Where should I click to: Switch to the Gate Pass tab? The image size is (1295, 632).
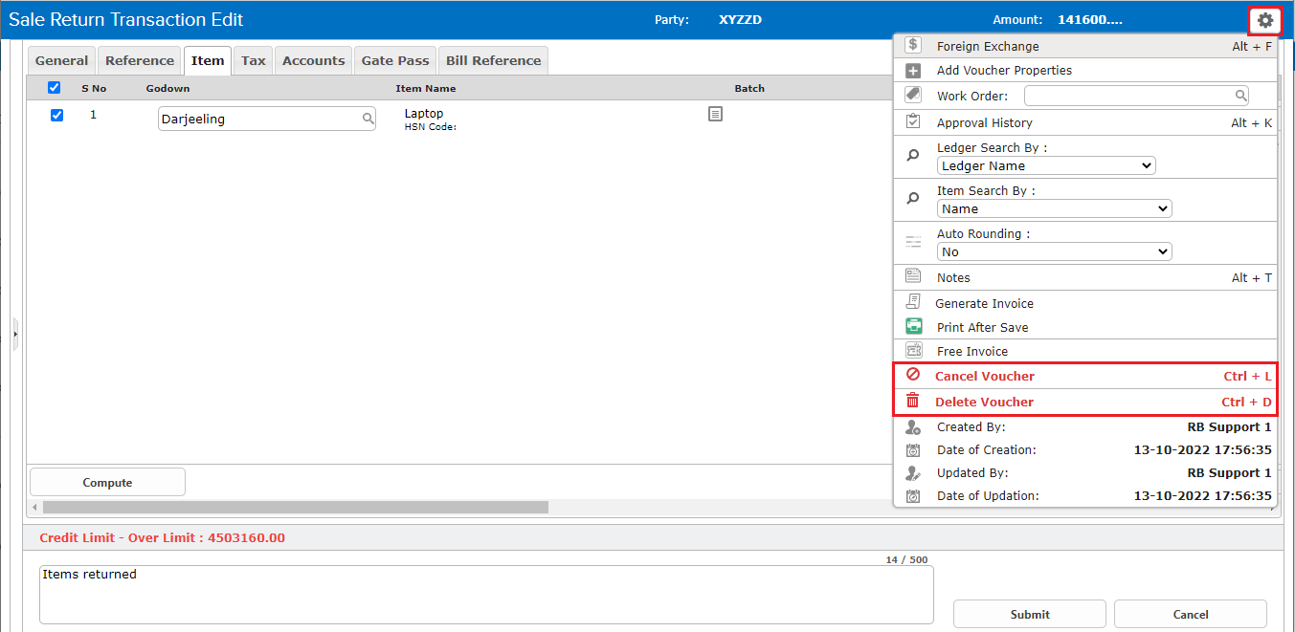394,61
